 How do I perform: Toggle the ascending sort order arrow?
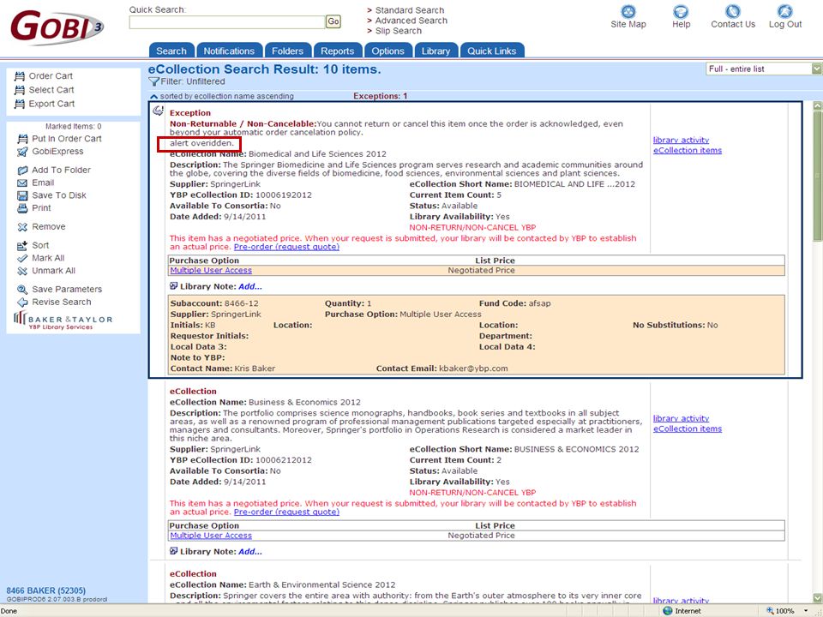point(153,97)
